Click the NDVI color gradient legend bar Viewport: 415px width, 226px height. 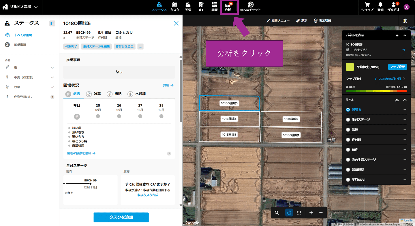pyautogui.click(x=376, y=91)
